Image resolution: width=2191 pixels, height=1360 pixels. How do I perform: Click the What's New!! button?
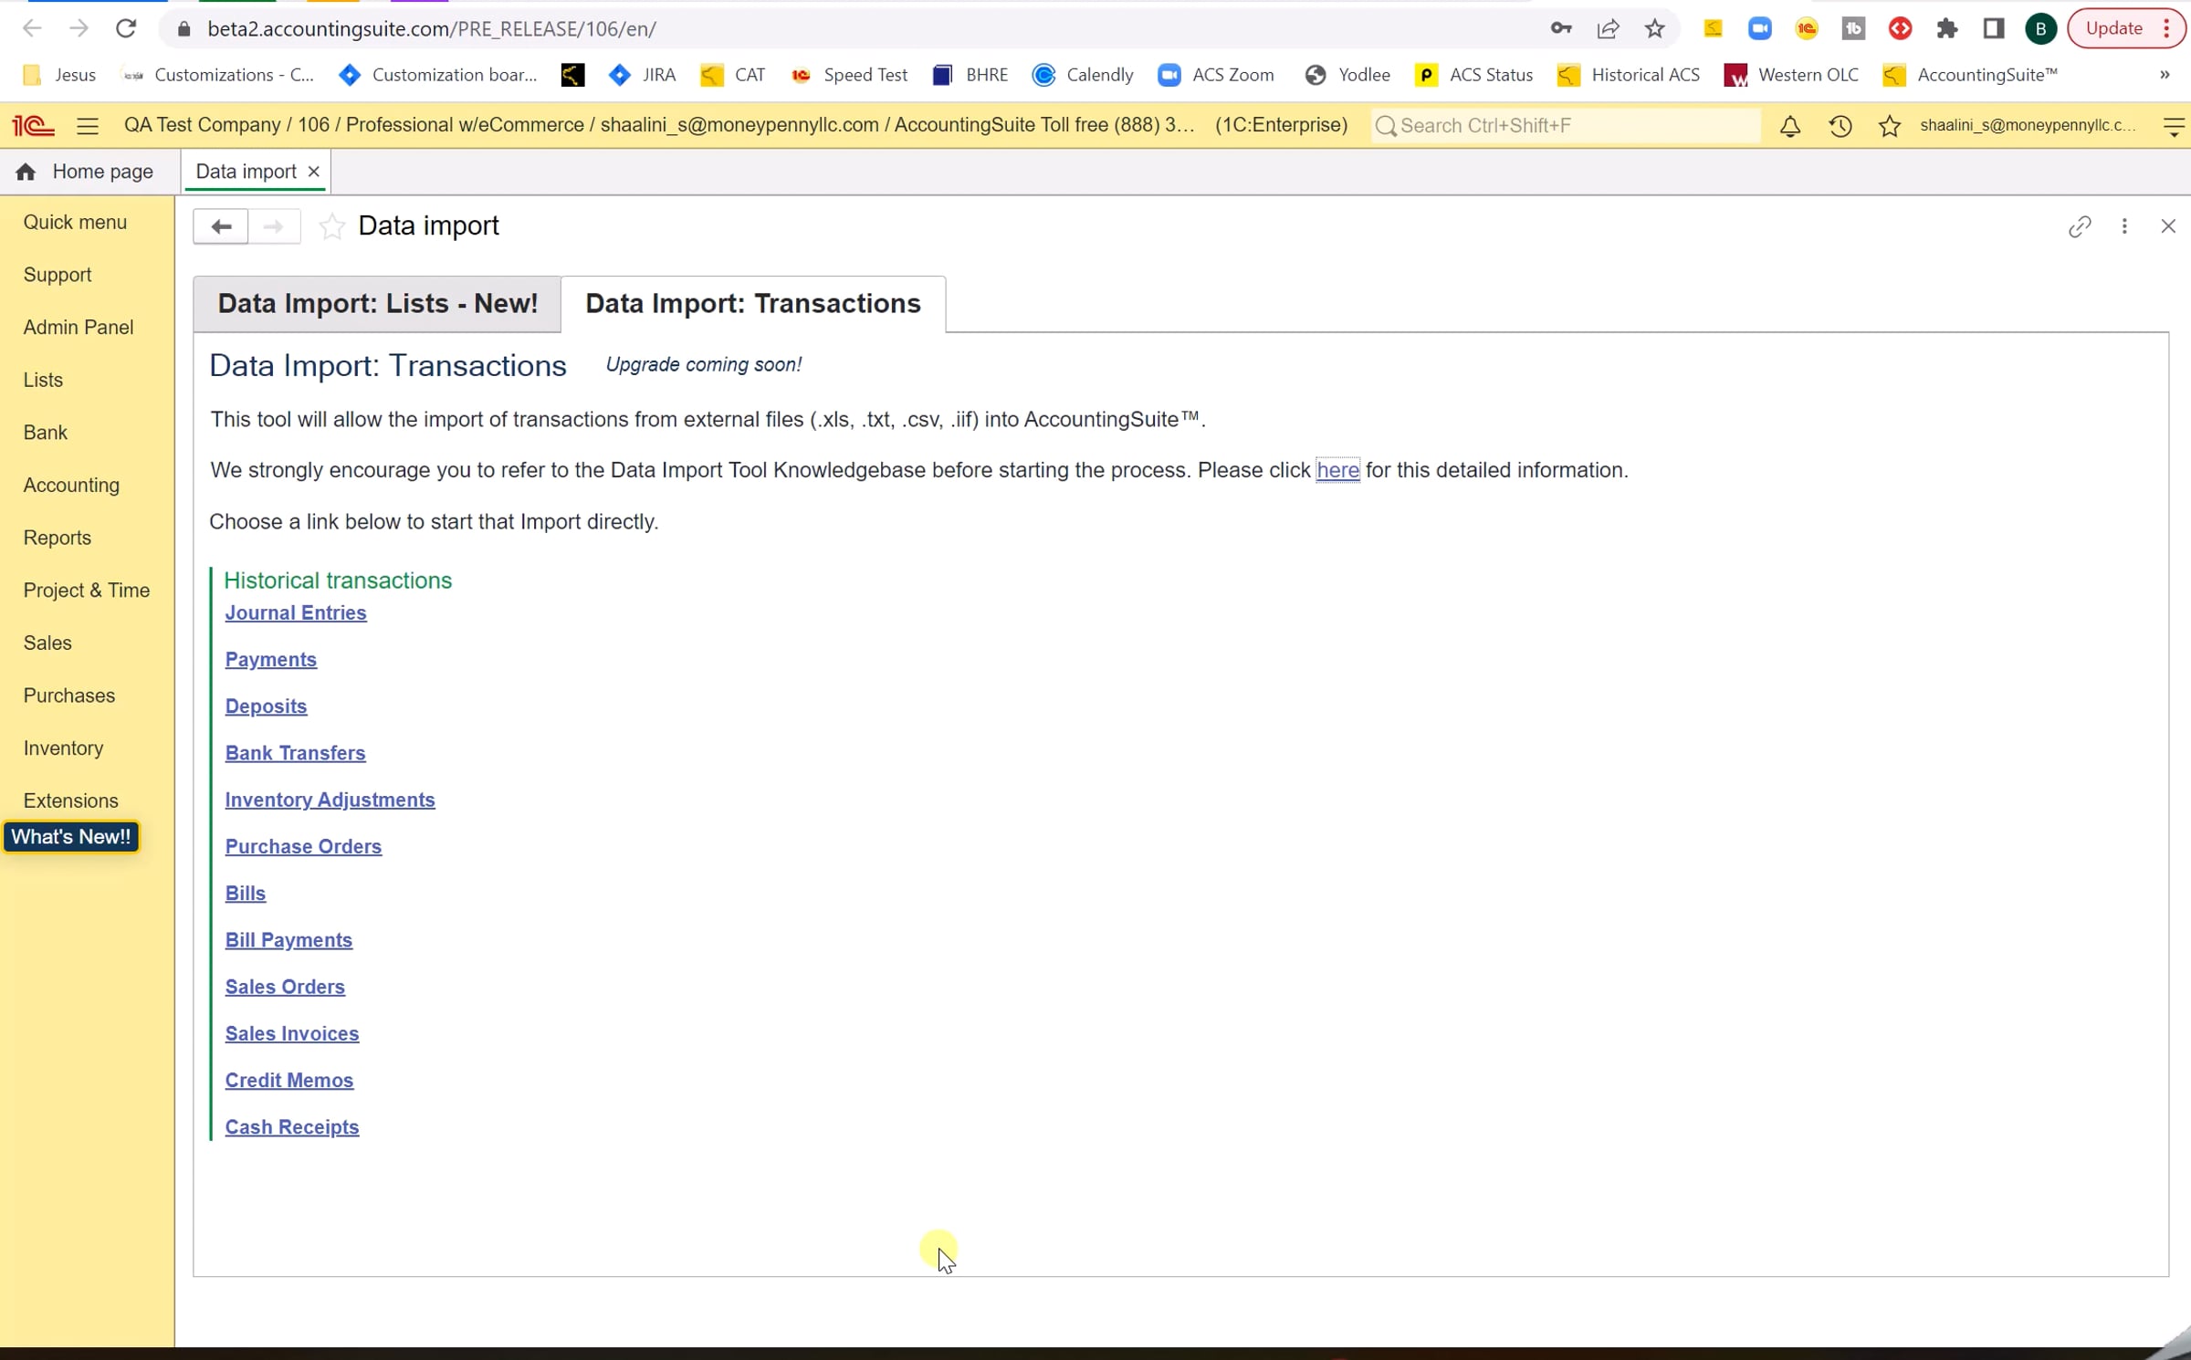coord(71,837)
